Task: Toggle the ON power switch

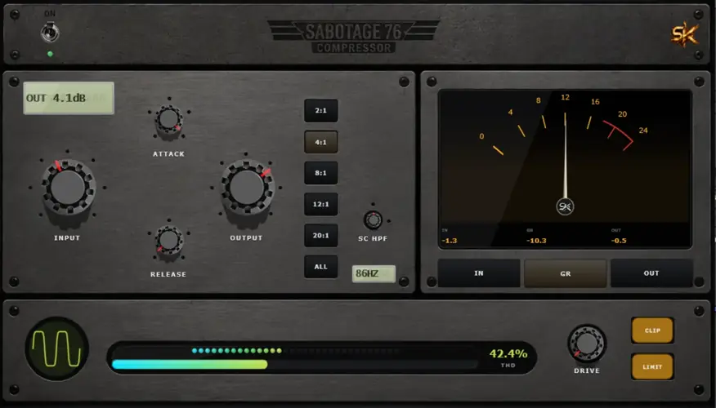Action: [x=50, y=33]
